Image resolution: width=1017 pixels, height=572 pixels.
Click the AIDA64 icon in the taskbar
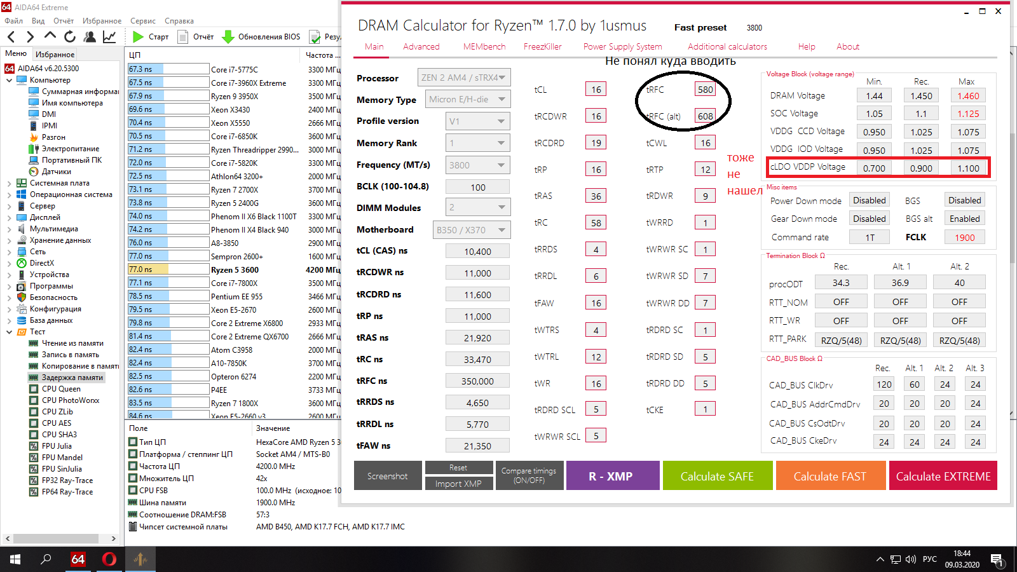[78, 559]
